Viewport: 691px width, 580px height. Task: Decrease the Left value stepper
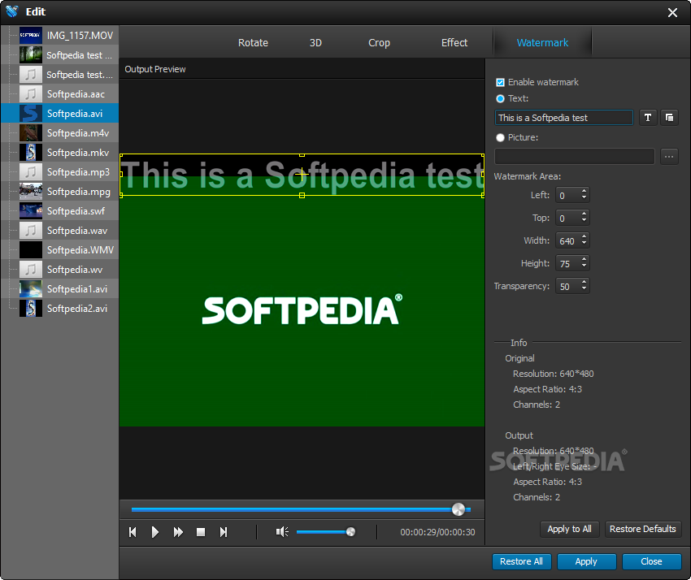click(584, 197)
